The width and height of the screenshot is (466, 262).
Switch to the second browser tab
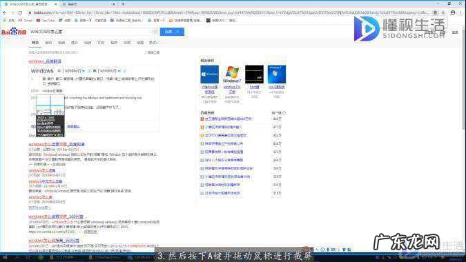[x=88, y=4]
